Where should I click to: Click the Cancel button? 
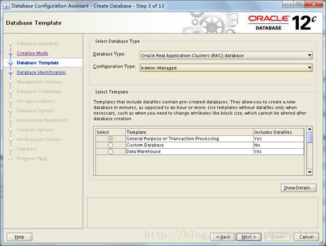pos(306,237)
